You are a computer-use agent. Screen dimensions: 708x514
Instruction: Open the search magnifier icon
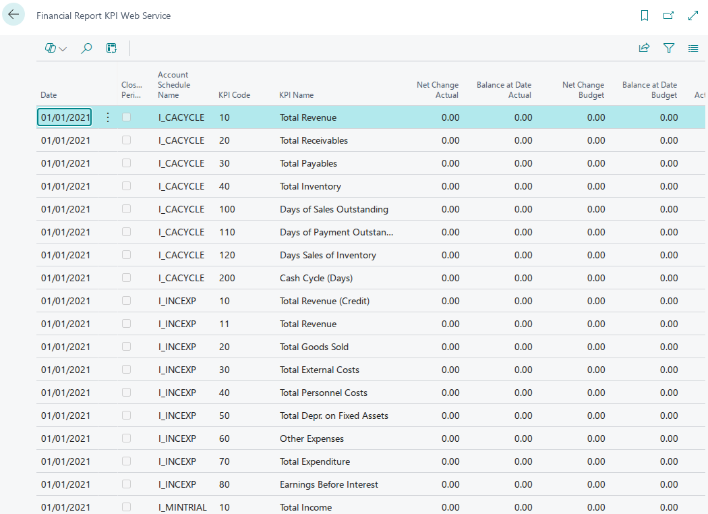coord(86,49)
